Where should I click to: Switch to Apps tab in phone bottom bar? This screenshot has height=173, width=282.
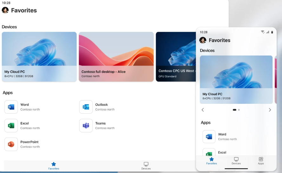[x=261, y=161]
